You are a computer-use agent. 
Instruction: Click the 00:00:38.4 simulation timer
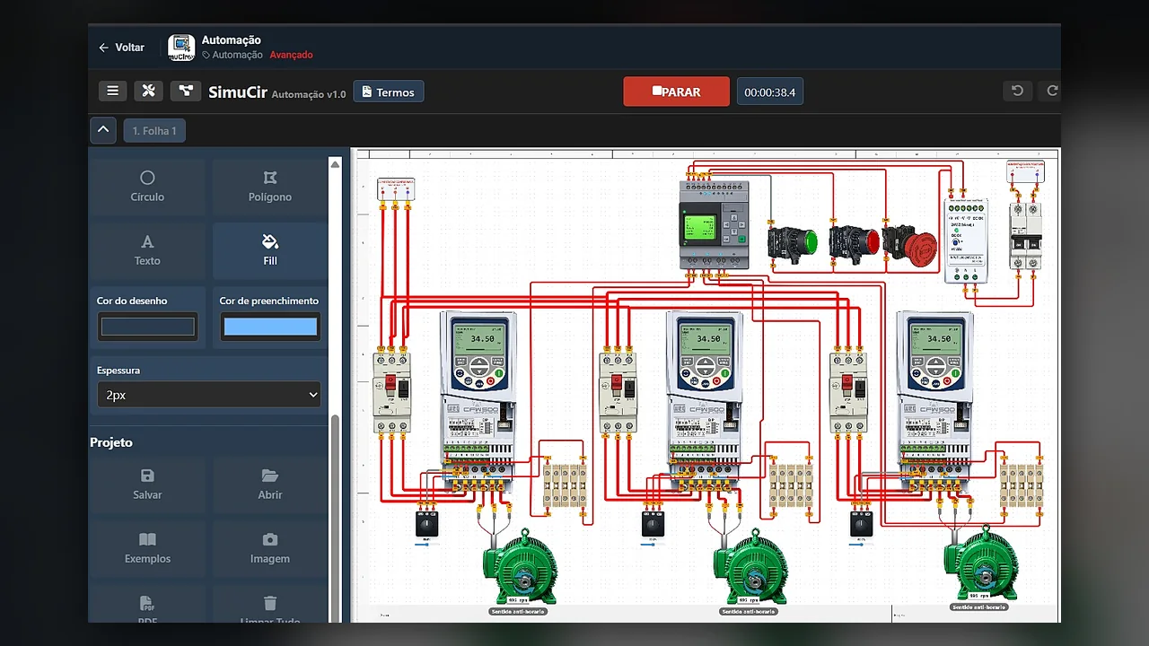coord(770,92)
